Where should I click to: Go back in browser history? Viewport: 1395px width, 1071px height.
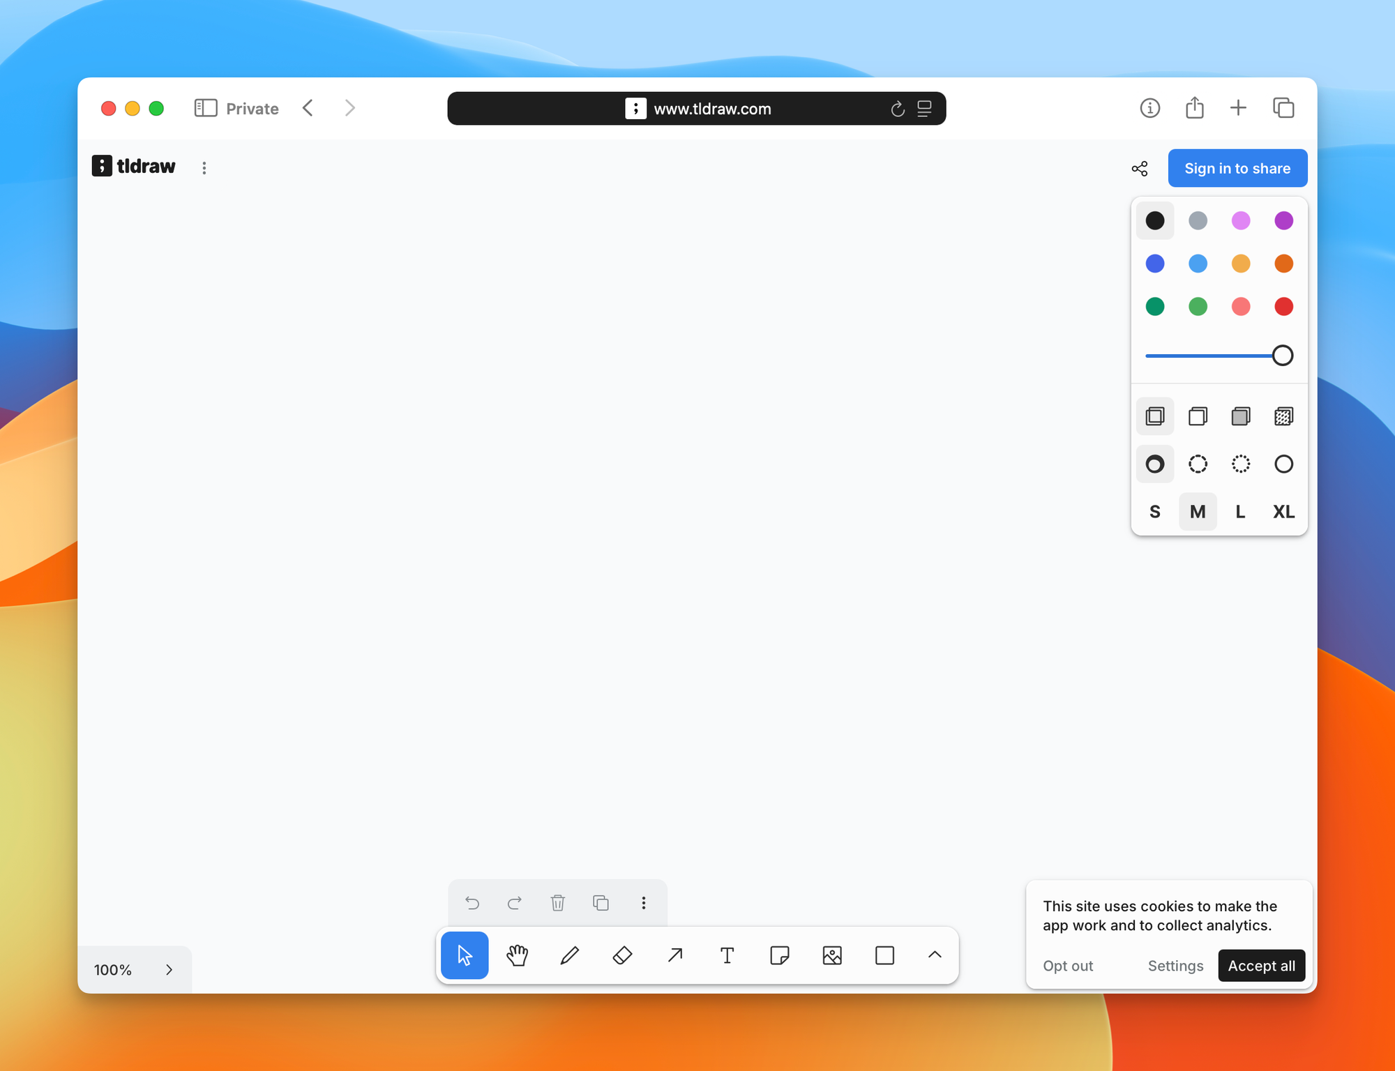tap(308, 108)
